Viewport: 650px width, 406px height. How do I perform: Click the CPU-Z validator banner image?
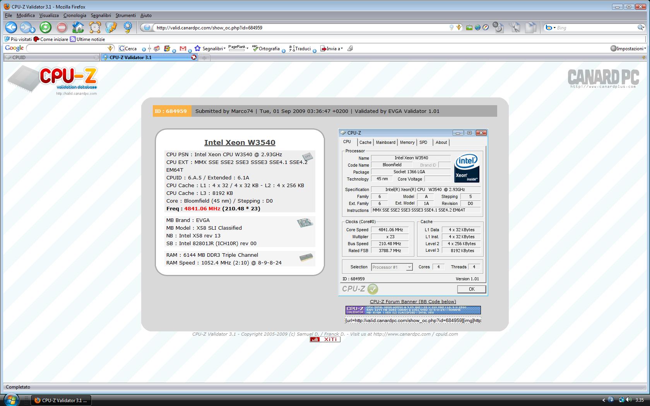413,310
